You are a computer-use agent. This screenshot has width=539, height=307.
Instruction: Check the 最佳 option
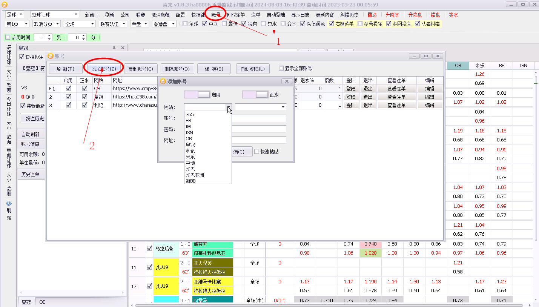pyautogui.click(x=224, y=24)
